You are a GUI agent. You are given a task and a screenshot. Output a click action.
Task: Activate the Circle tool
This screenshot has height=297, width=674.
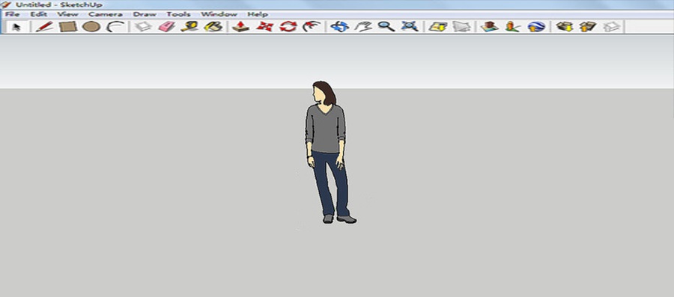(91, 27)
